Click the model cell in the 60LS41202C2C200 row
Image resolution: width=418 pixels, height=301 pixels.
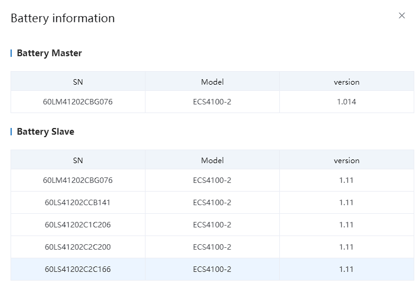point(212,247)
